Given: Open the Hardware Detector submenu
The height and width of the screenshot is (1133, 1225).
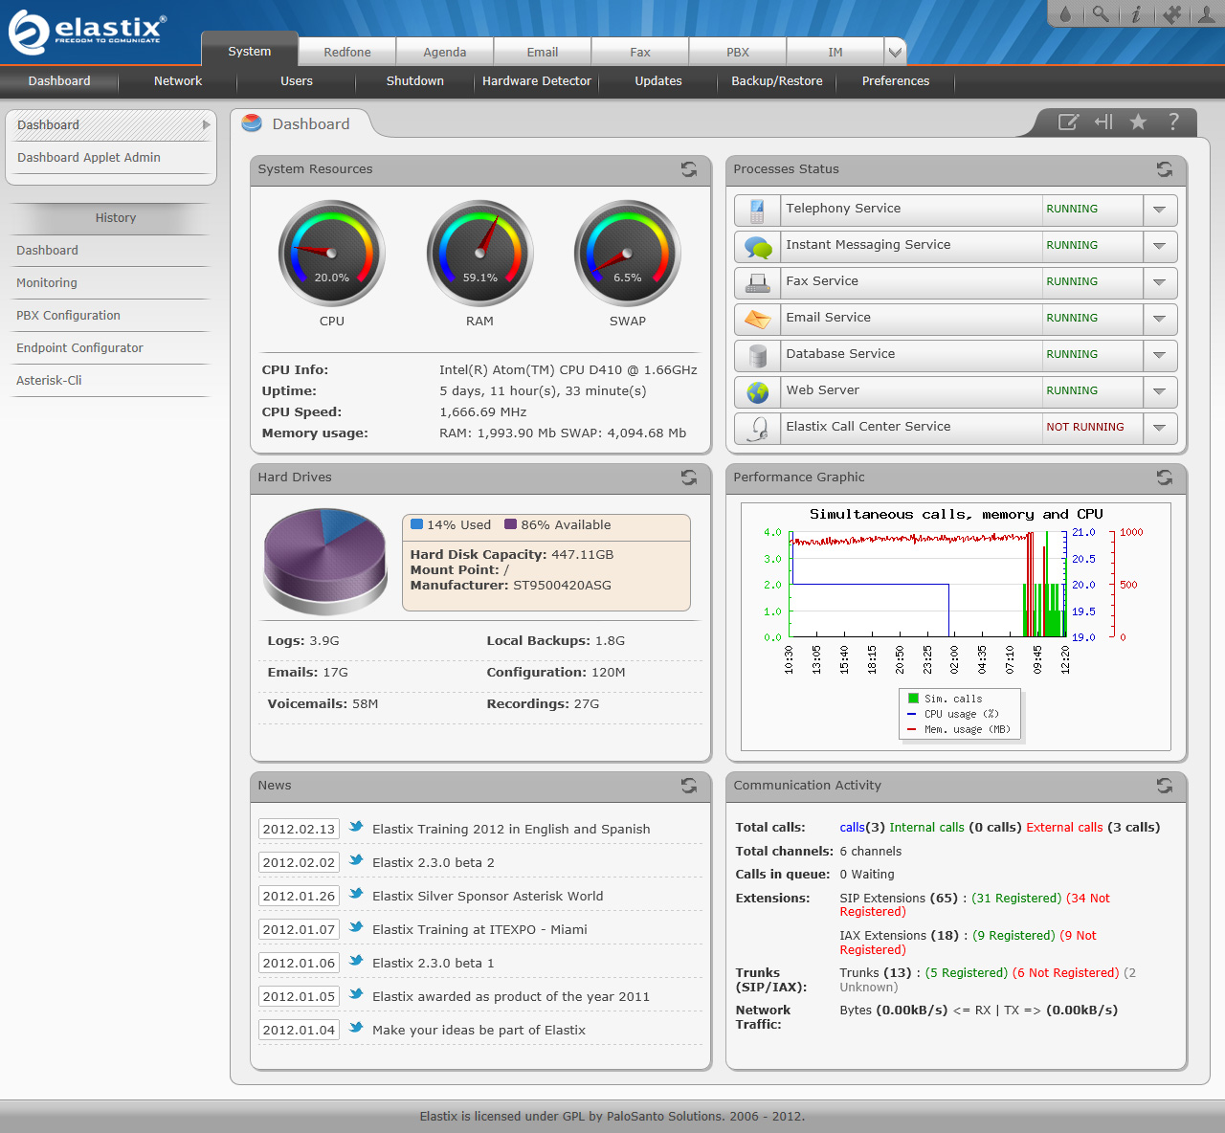Looking at the screenshot, I should [536, 81].
